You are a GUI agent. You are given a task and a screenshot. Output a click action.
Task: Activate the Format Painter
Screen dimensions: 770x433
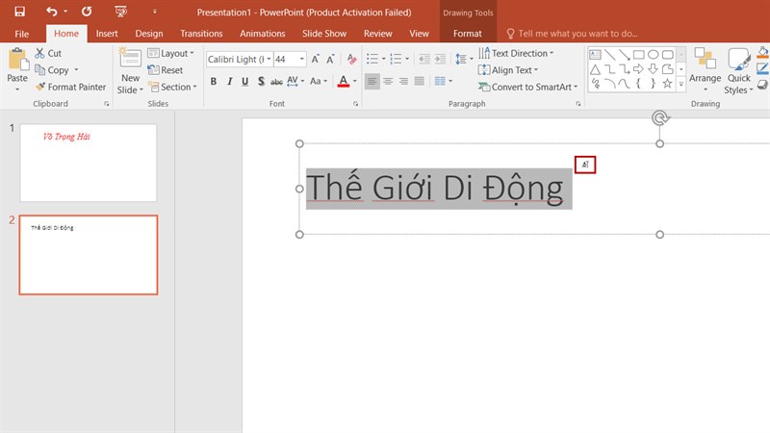click(x=70, y=87)
